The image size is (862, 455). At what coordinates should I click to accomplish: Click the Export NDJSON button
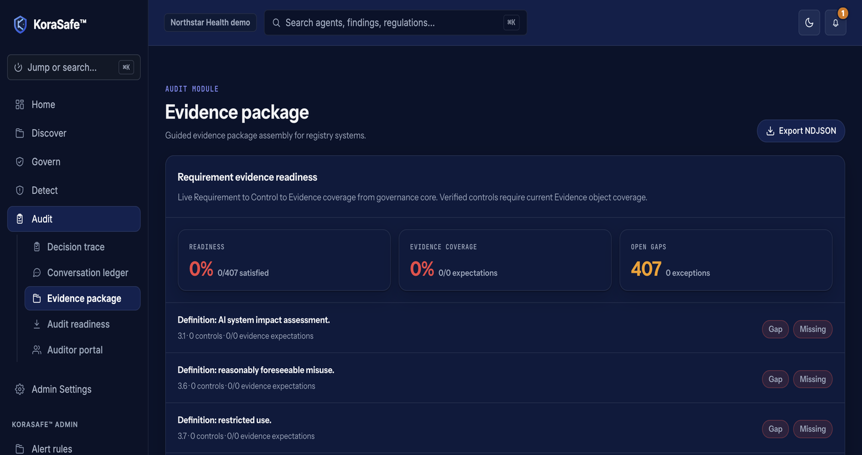pyautogui.click(x=801, y=131)
